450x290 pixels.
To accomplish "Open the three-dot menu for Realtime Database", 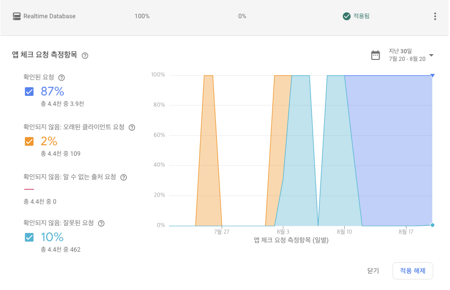I will click(x=435, y=16).
